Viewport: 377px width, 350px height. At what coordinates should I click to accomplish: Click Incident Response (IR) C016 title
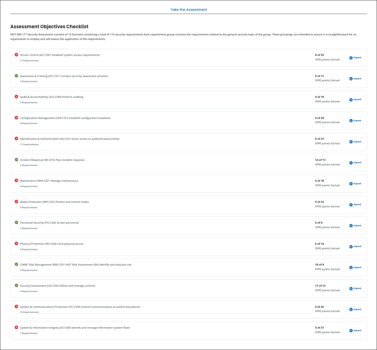click(52, 160)
